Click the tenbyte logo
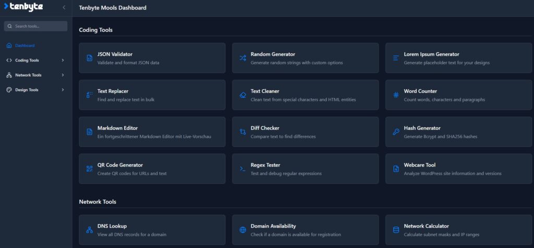 click(23, 7)
